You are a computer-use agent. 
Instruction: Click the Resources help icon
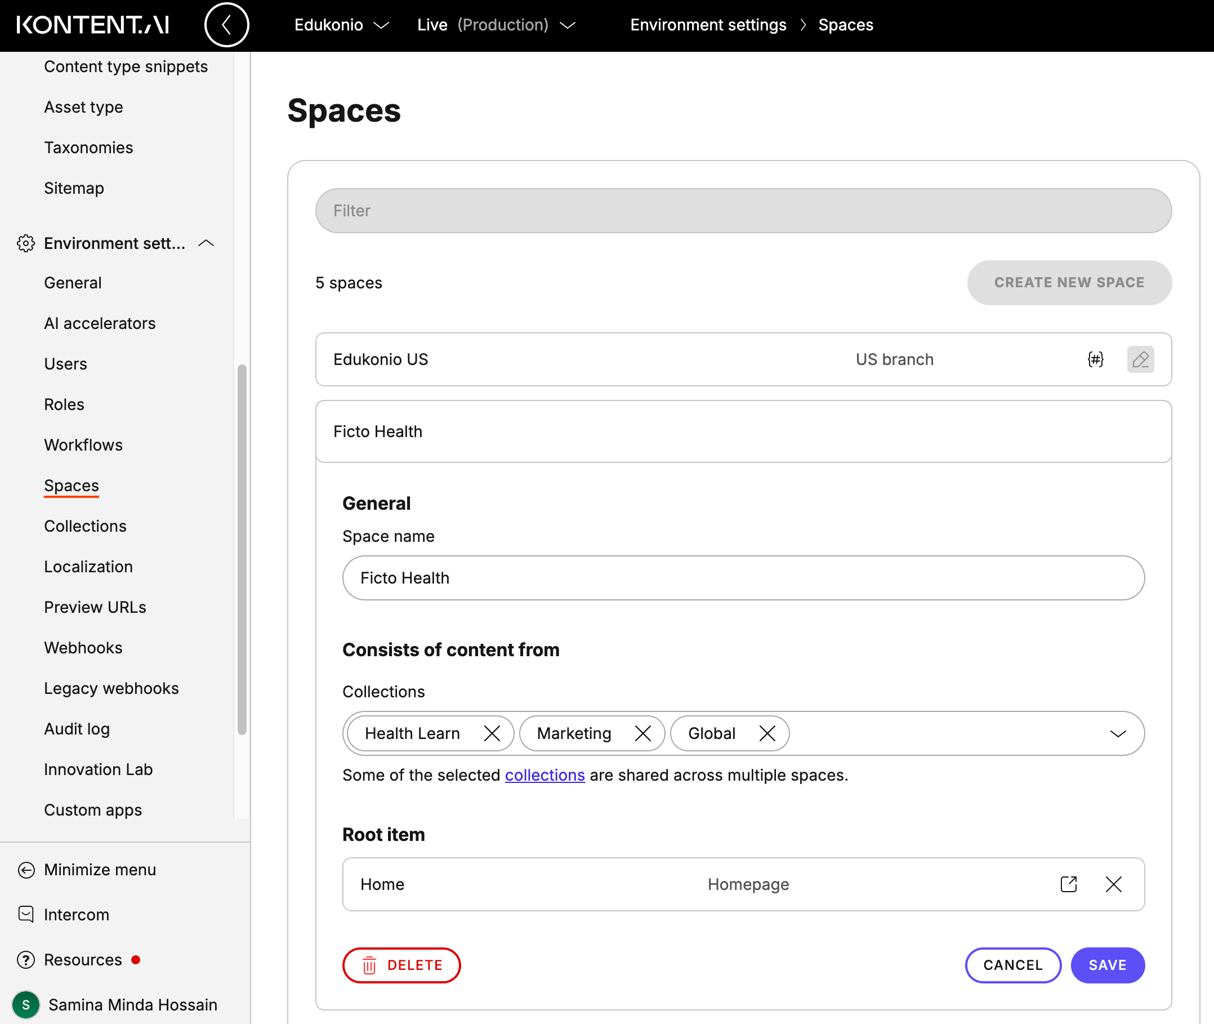[25, 960]
